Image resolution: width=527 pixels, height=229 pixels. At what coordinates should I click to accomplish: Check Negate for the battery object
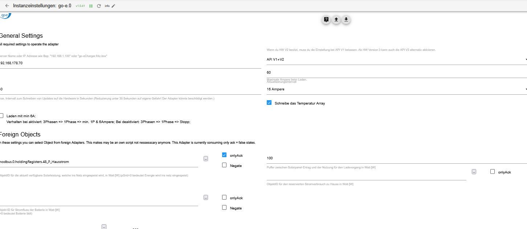pyautogui.click(x=224, y=208)
